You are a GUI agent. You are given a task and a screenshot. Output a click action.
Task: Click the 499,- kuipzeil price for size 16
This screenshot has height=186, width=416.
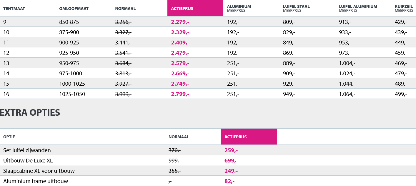click(x=401, y=94)
